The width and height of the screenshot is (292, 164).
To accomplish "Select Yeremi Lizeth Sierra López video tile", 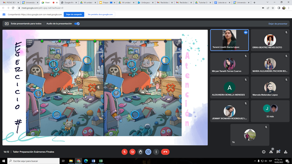I will pos(229,40).
